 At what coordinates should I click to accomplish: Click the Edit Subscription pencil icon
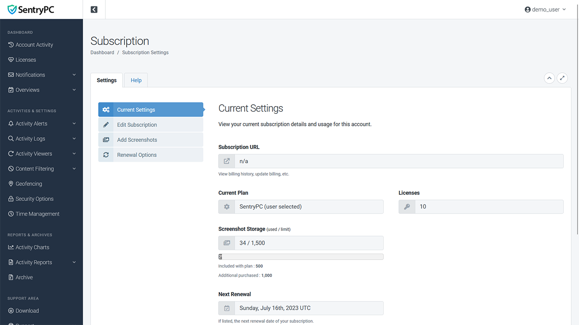(x=106, y=125)
